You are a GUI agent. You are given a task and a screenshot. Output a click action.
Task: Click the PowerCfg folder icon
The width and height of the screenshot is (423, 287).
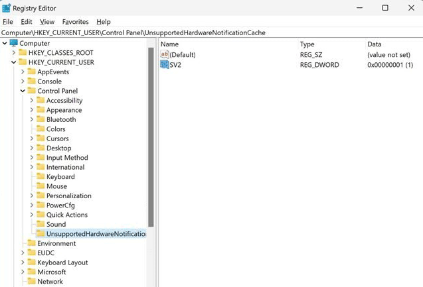coord(41,205)
